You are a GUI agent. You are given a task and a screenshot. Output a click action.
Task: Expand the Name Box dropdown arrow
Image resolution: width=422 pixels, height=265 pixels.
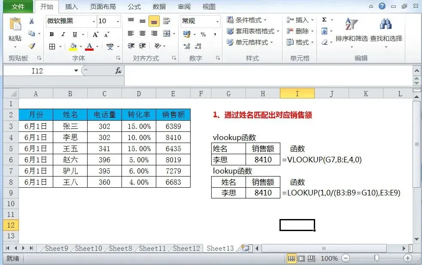click(76, 70)
